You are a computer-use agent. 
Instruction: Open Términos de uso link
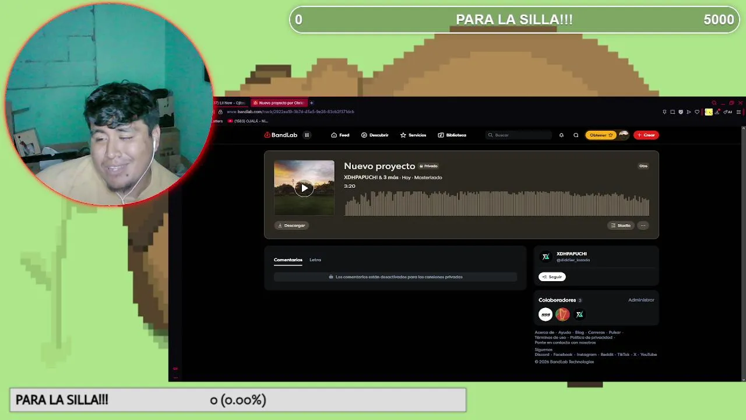point(550,338)
